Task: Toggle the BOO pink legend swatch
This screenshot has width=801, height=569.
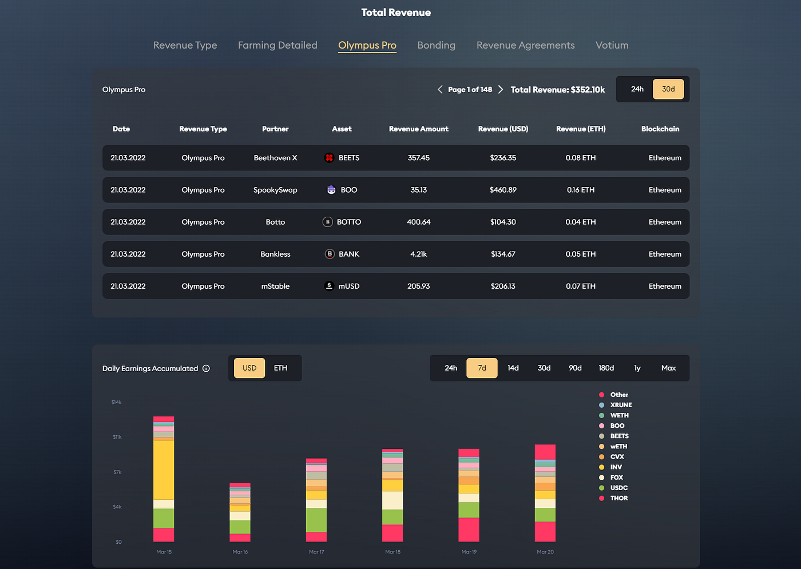Action: (601, 425)
